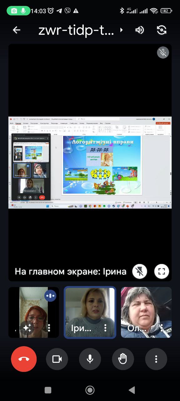Tap the Android recent apps square button
The image size is (180, 401).
pyautogui.click(x=48, y=390)
